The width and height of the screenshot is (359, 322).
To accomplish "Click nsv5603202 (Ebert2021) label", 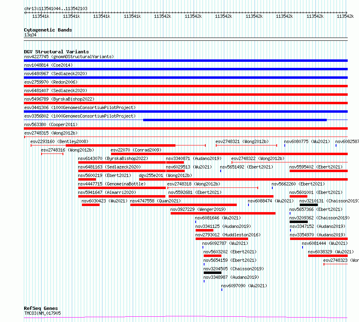I will [x=230, y=252].
